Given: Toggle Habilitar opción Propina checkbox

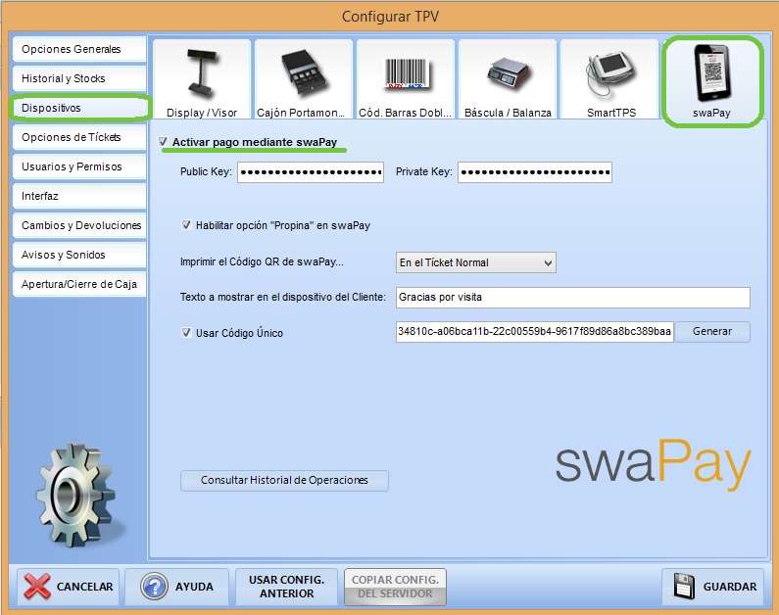Looking at the screenshot, I should pyautogui.click(x=186, y=225).
